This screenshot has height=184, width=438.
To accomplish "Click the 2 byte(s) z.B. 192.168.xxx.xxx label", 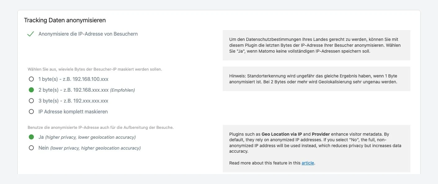I will pyautogui.click(x=74, y=90).
